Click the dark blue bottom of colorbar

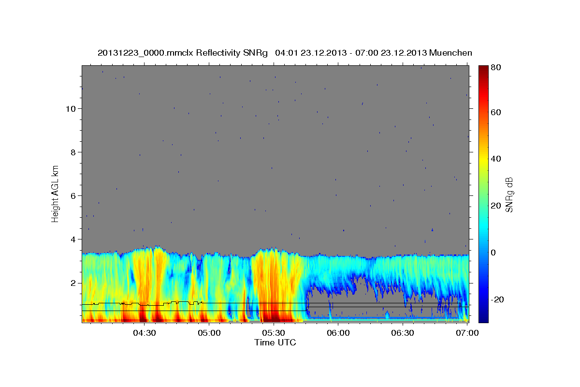[483, 317]
